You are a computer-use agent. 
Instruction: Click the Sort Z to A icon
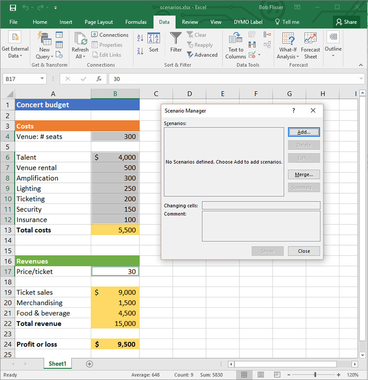click(140, 51)
